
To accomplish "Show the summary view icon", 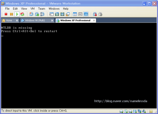I will [x=75, y=14].
